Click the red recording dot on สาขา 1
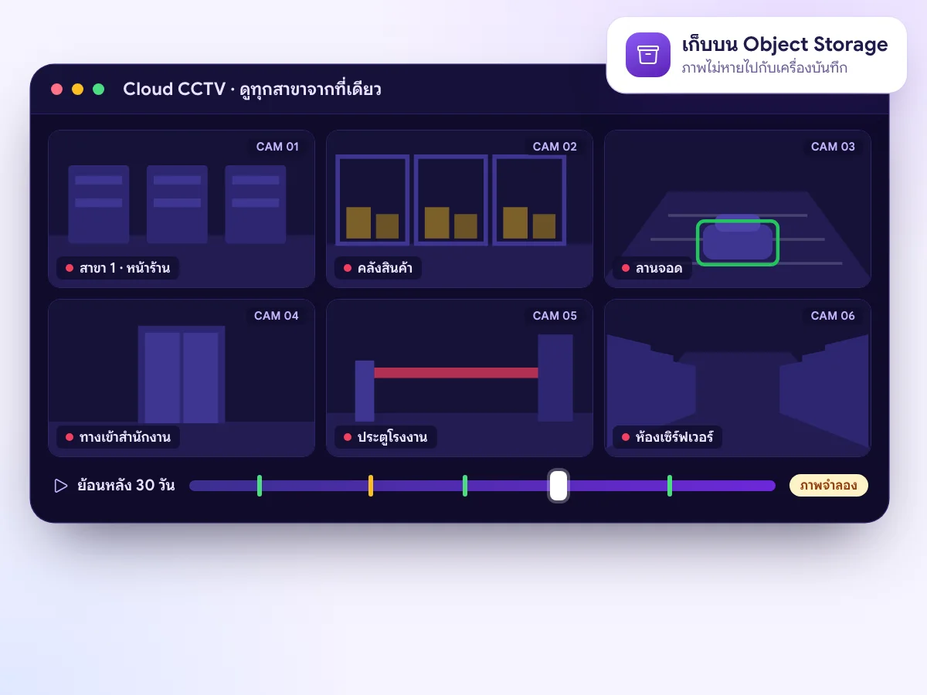The image size is (927, 695). click(69, 268)
